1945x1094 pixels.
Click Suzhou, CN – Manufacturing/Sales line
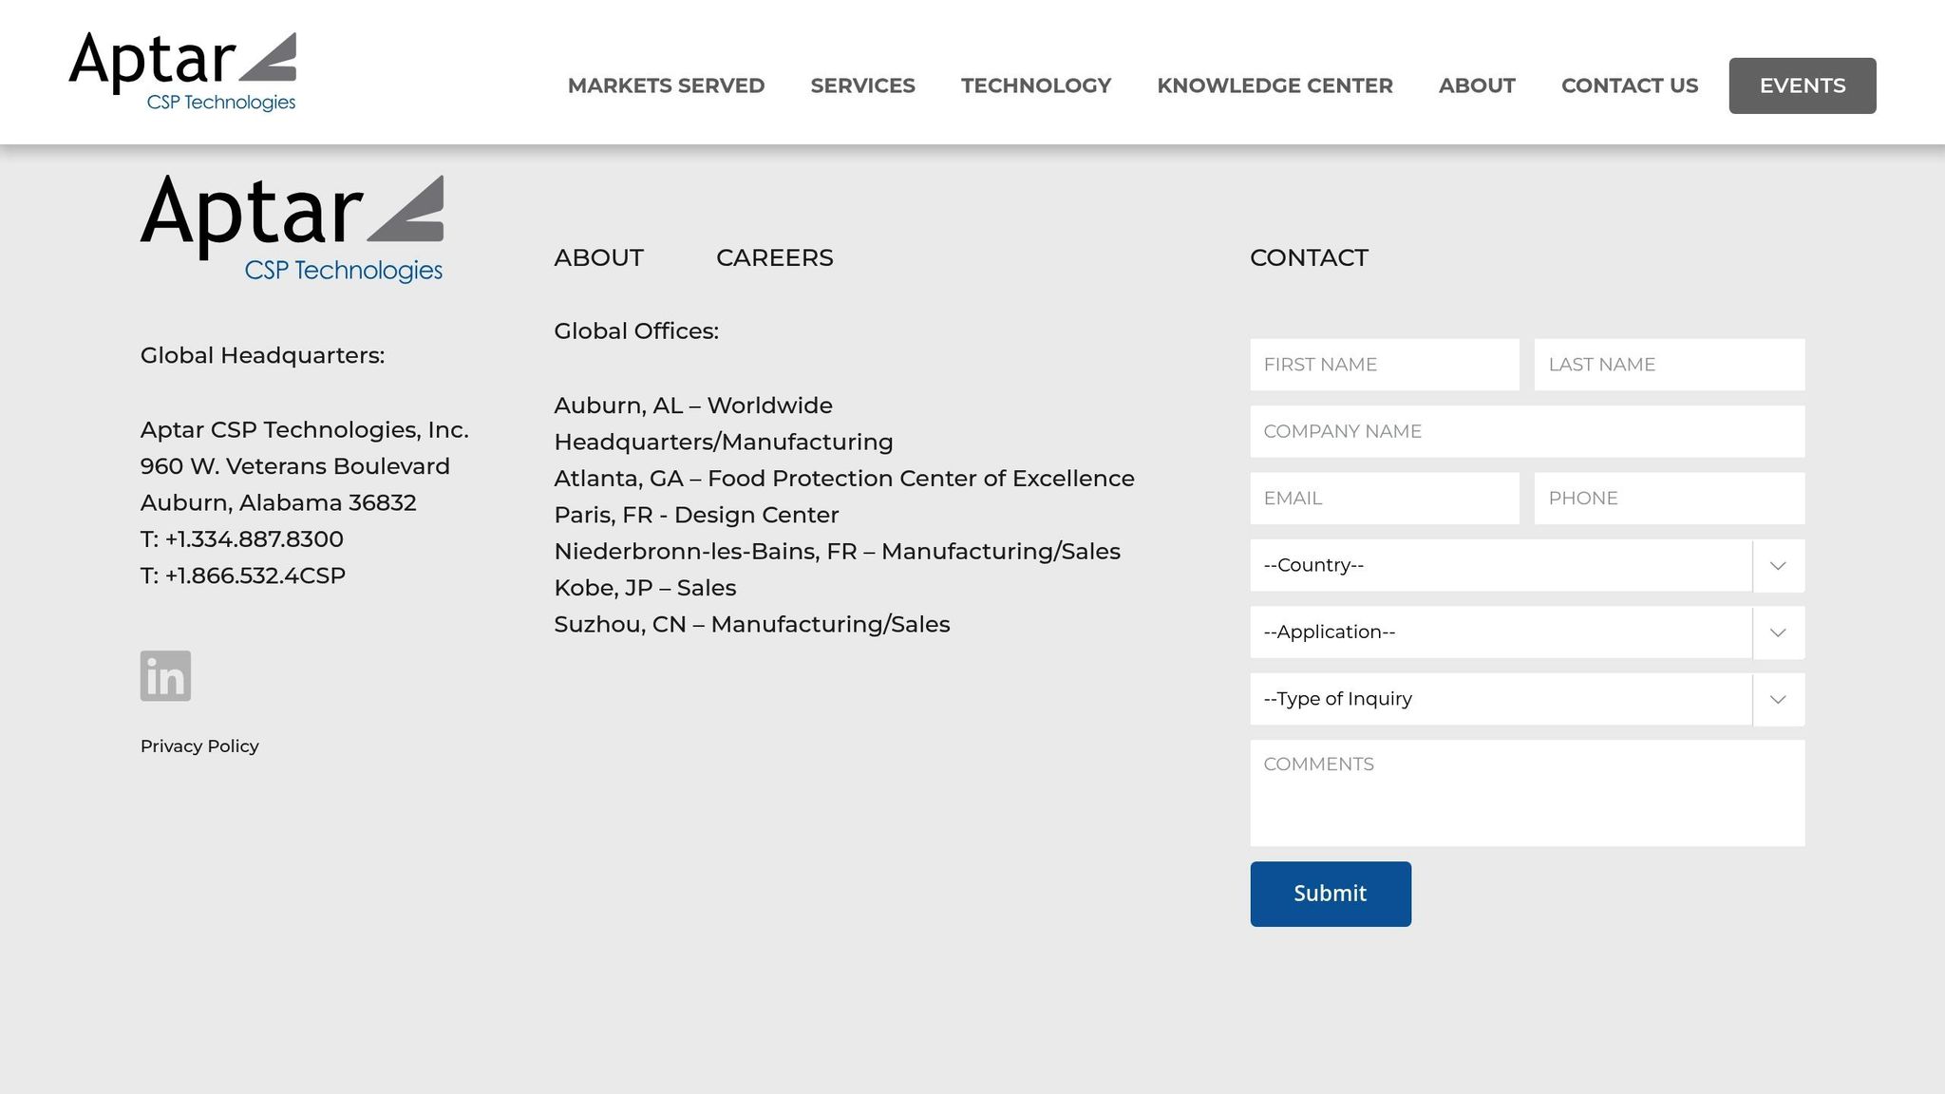point(751,625)
